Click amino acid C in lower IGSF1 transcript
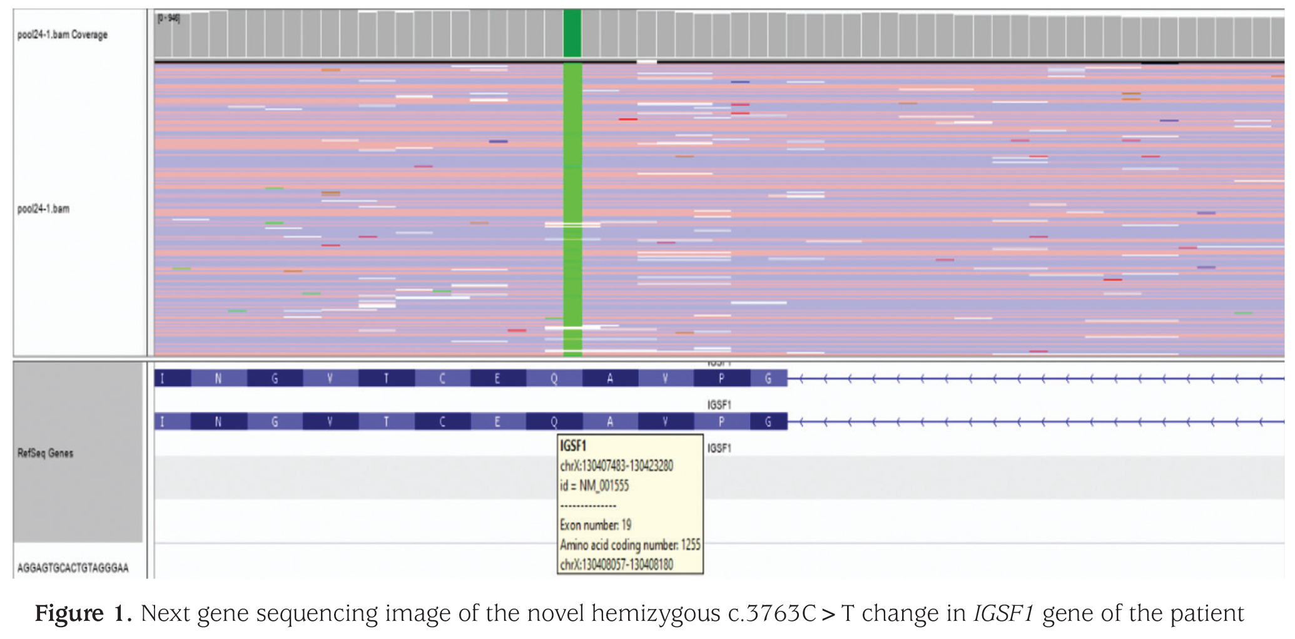The image size is (1295, 639). pos(442,421)
